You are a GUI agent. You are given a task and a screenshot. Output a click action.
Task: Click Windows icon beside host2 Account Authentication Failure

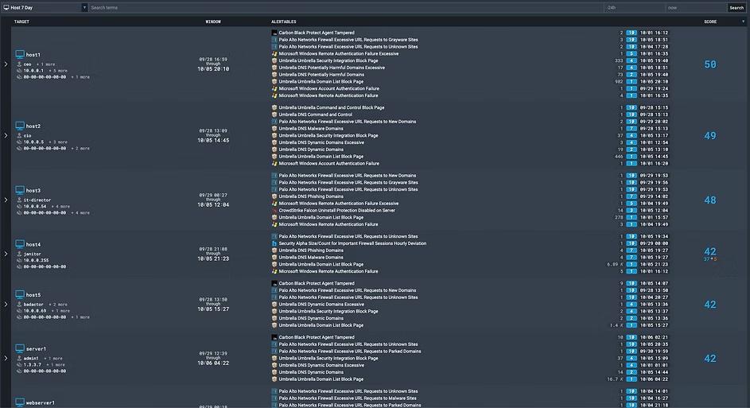(x=274, y=164)
